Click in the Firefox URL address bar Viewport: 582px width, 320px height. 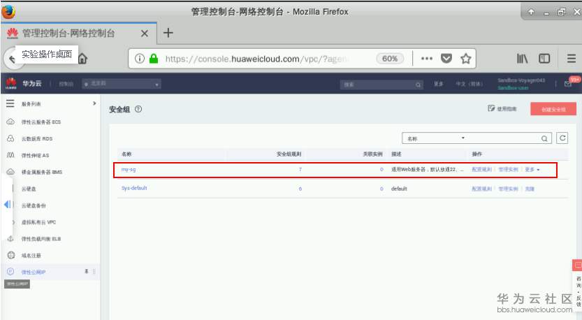pos(256,59)
